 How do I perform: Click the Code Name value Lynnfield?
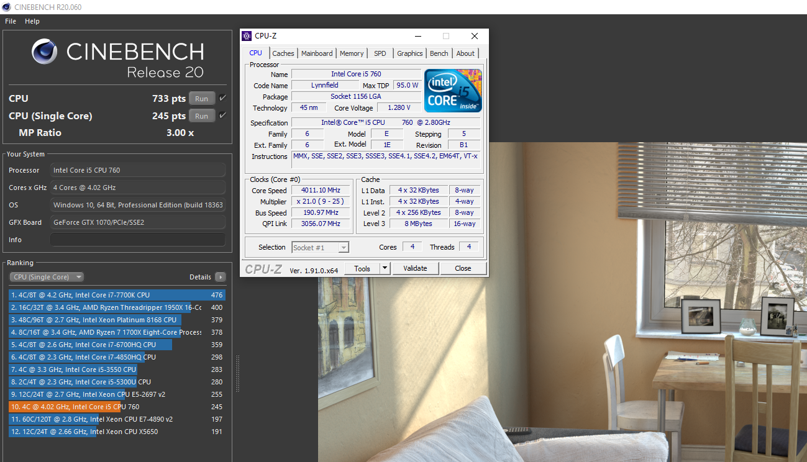click(325, 85)
